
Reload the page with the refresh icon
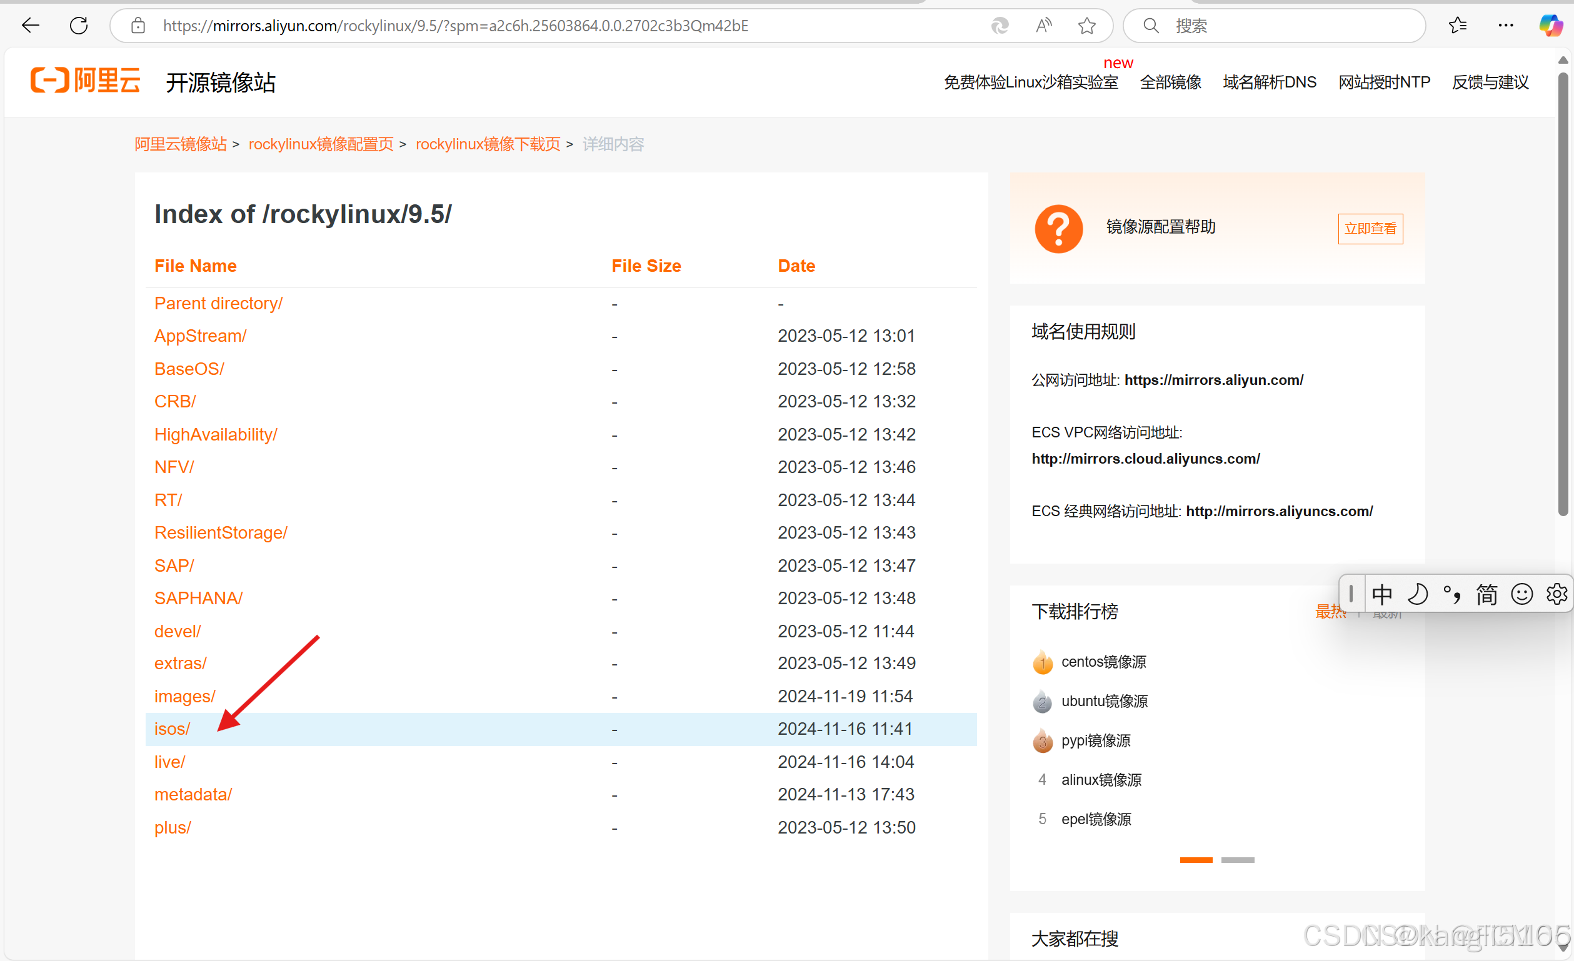[x=79, y=26]
